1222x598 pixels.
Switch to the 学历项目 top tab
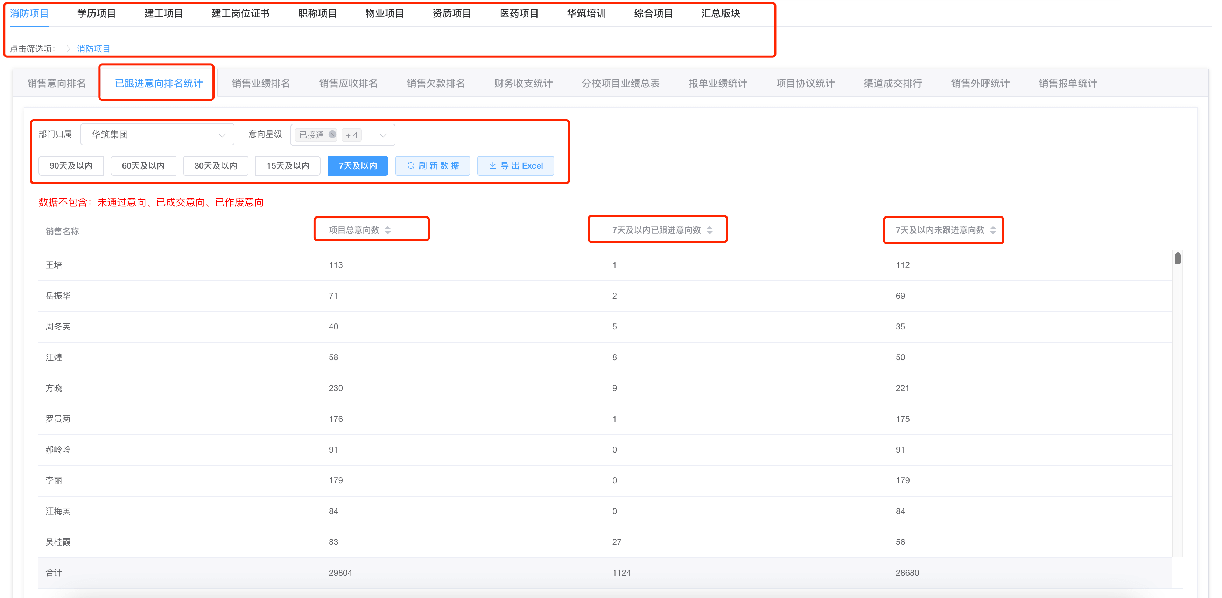(x=96, y=13)
